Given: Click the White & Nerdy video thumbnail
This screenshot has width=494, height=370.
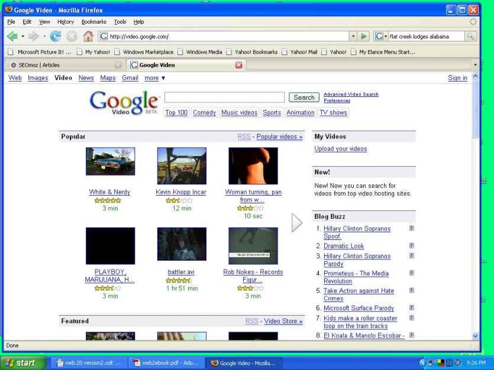Looking at the screenshot, I should point(110,161).
